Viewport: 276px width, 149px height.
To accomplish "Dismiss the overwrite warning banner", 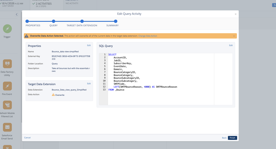I will (234, 36).
